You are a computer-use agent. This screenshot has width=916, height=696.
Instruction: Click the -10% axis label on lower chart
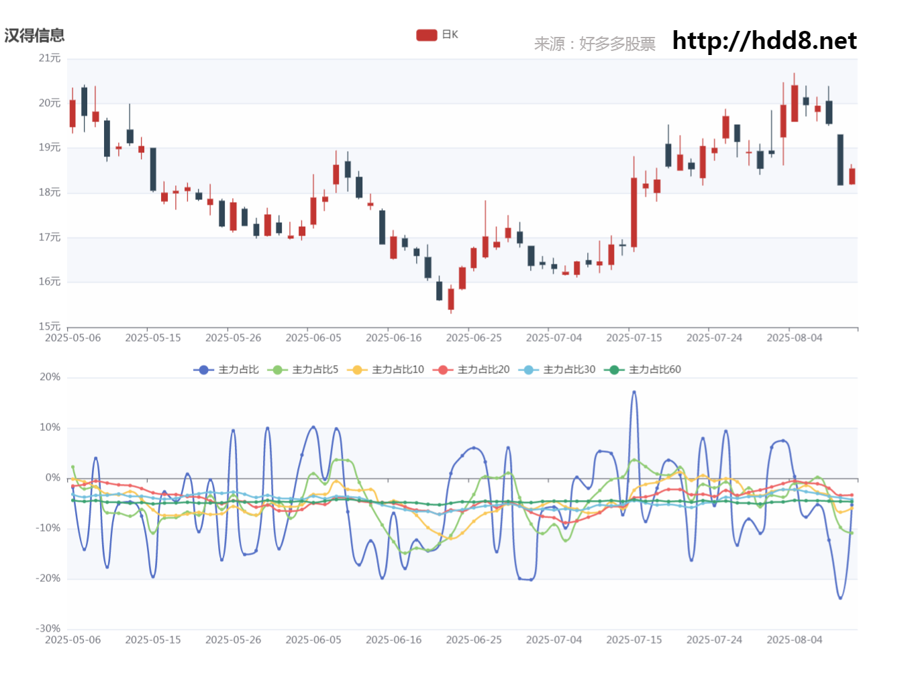point(48,528)
